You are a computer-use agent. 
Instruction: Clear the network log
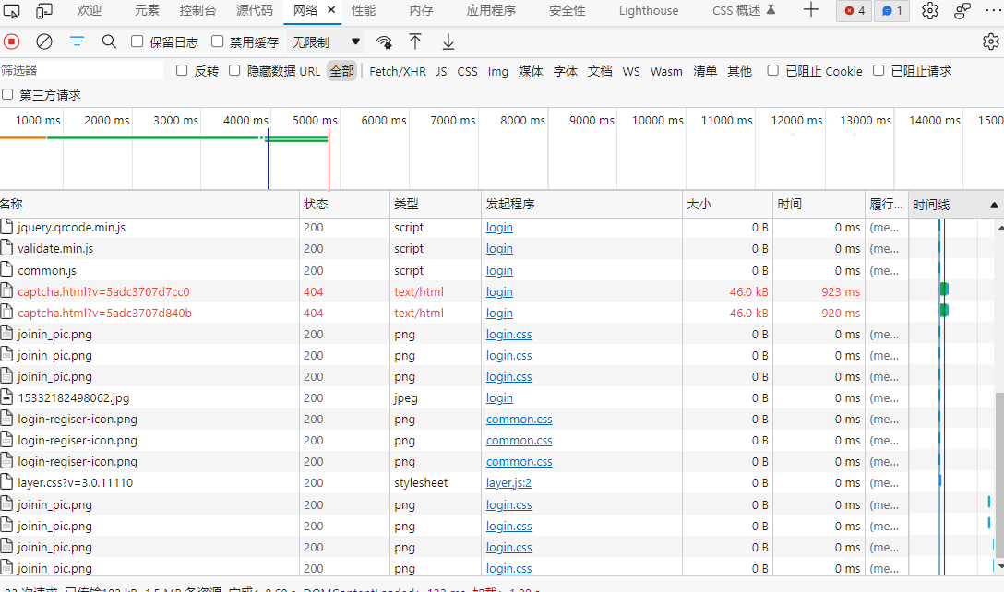[x=43, y=42]
